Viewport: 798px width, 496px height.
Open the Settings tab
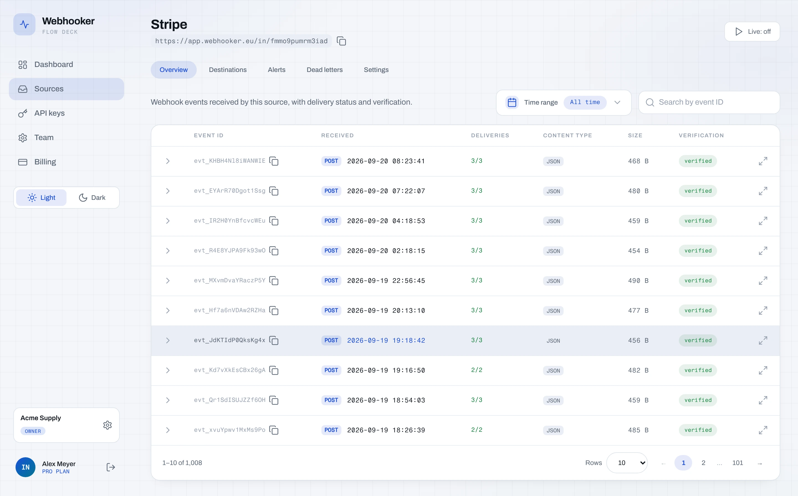[376, 69]
